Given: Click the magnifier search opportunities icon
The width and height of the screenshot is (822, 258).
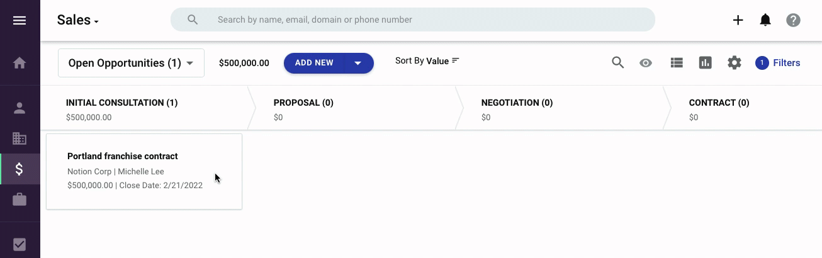Looking at the screenshot, I should [618, 63].
